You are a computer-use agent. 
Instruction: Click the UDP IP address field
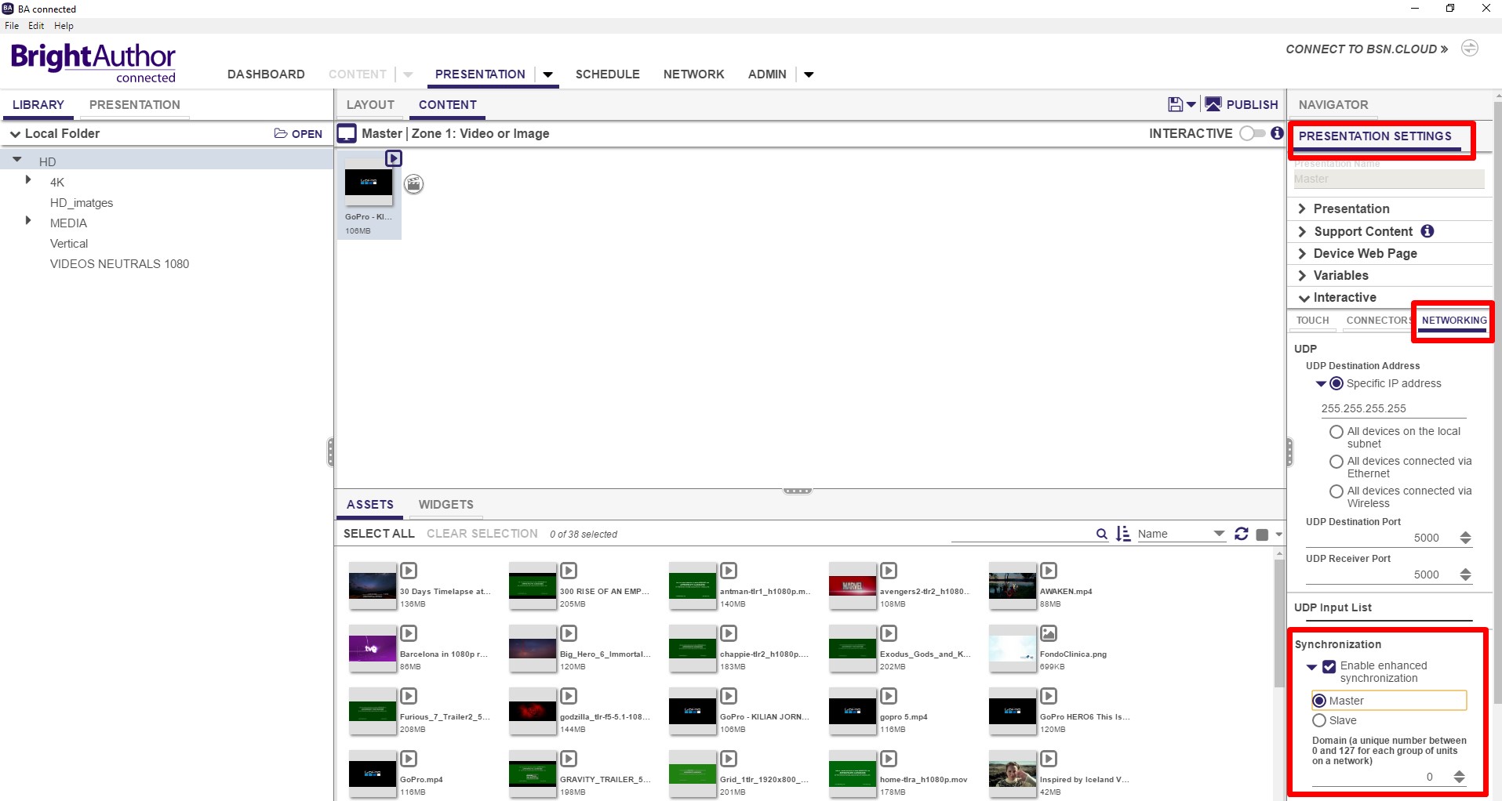pyautogui.click(x=1393, y=408)
